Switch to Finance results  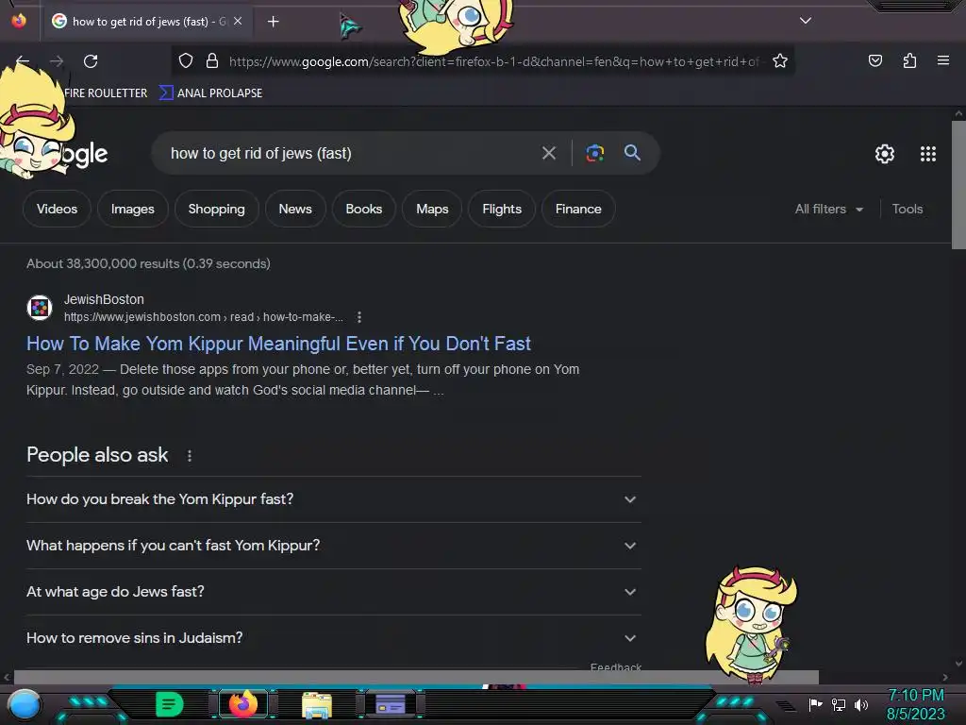[x=578, y=209]
